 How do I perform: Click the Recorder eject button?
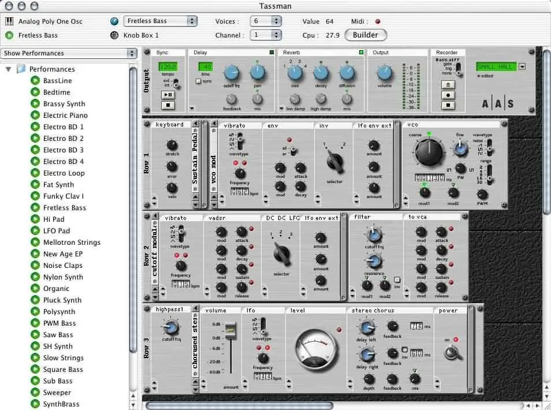click(x=448, y=85)
